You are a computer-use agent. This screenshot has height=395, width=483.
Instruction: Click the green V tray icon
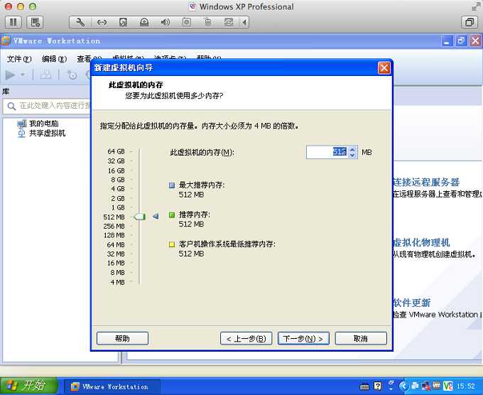pyautogui.click(x=447, y=386)
